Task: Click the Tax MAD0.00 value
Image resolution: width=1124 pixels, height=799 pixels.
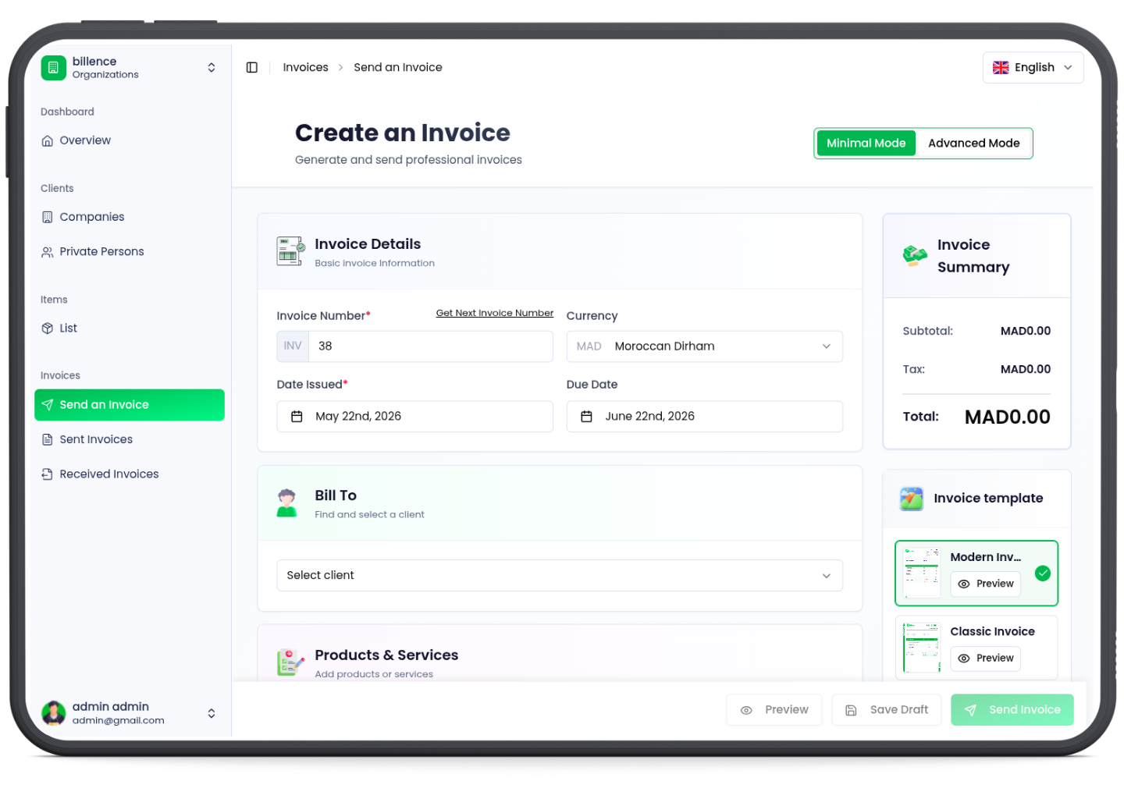Action: [x=1026, y=370]
